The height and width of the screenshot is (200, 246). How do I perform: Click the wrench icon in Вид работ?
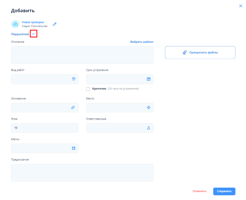pyautogui.click(x=73, y=79)
